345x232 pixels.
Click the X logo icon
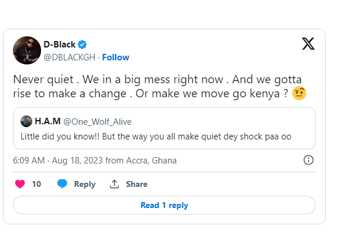click(308, 44)
